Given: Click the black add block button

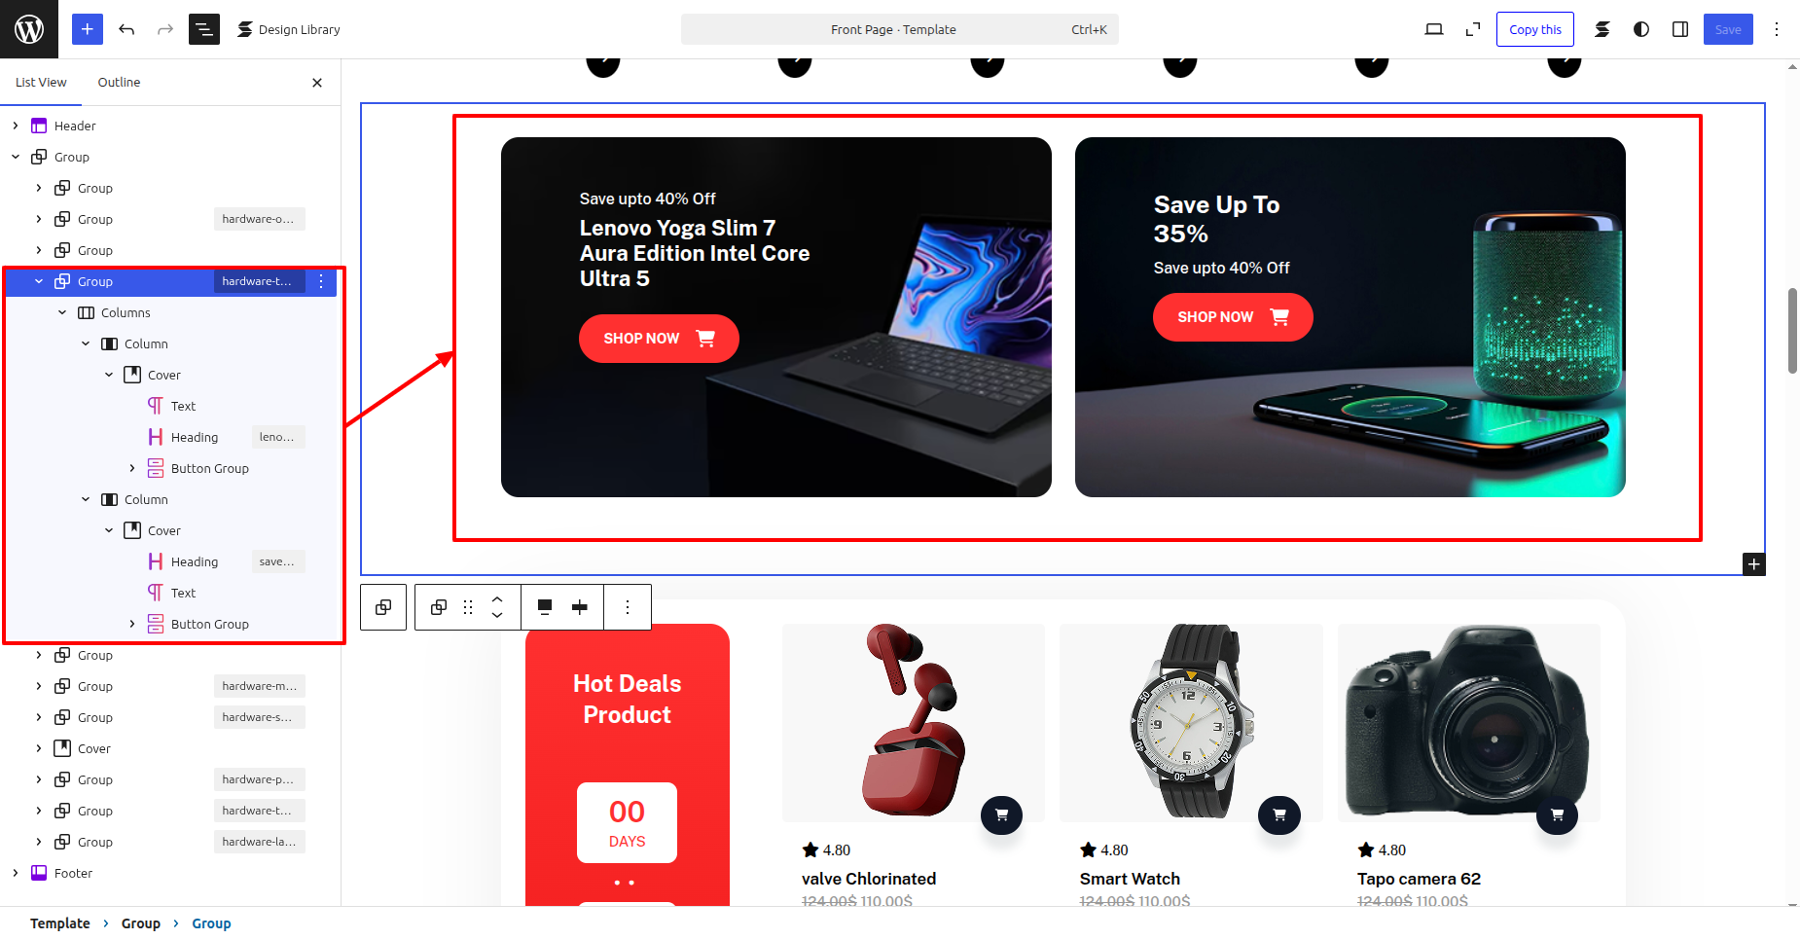Looking at the screenshot, I should pyautogui.click(x=1754, y=564).
